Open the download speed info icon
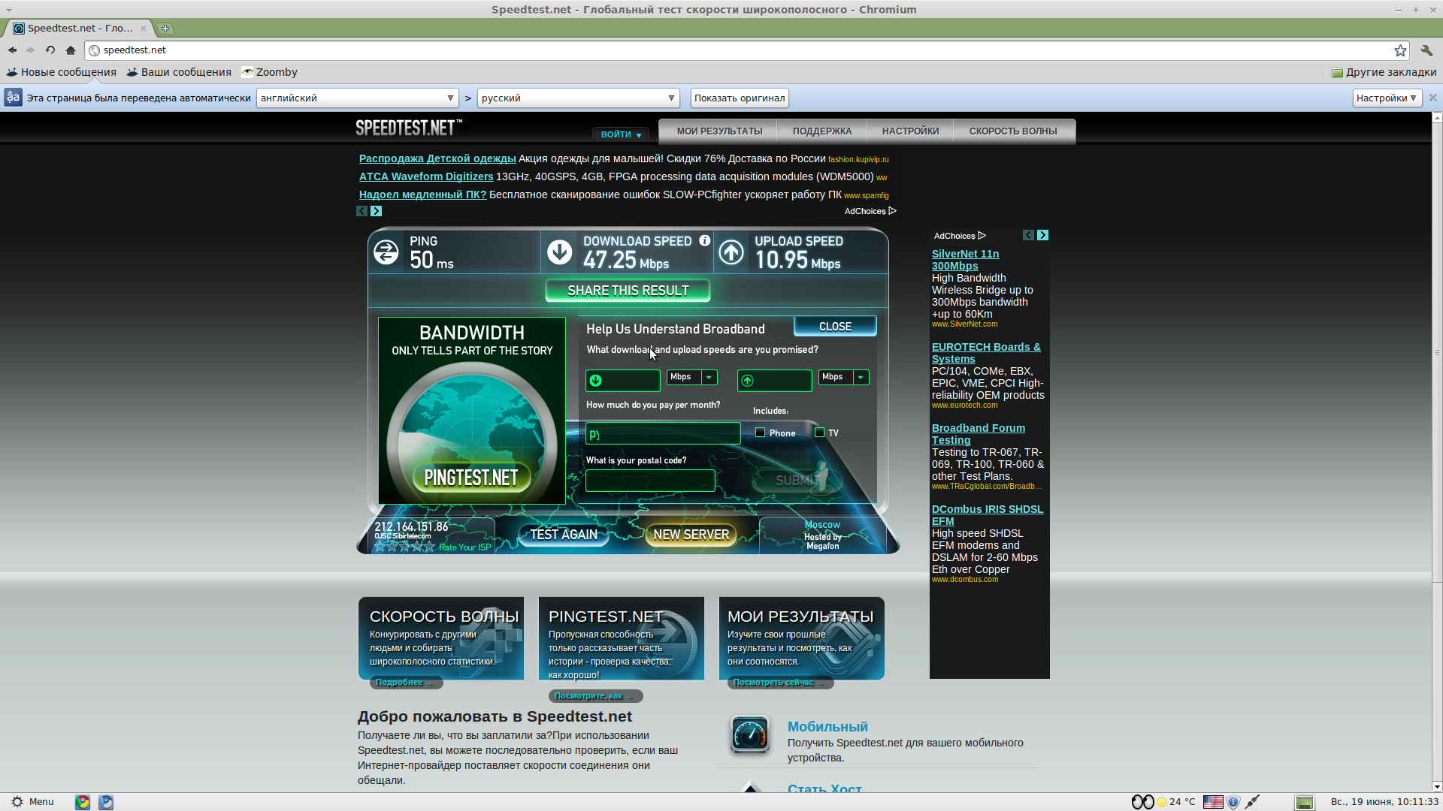 click(704, 240)
